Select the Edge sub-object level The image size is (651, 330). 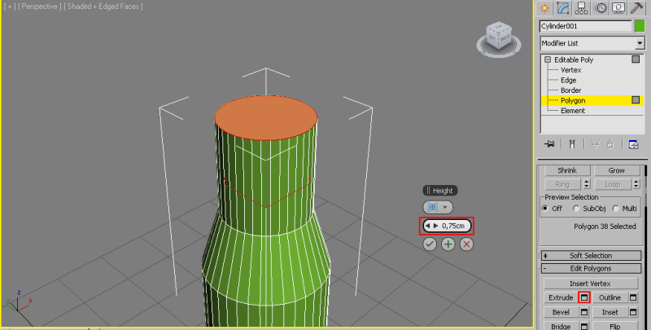point(568,80)
